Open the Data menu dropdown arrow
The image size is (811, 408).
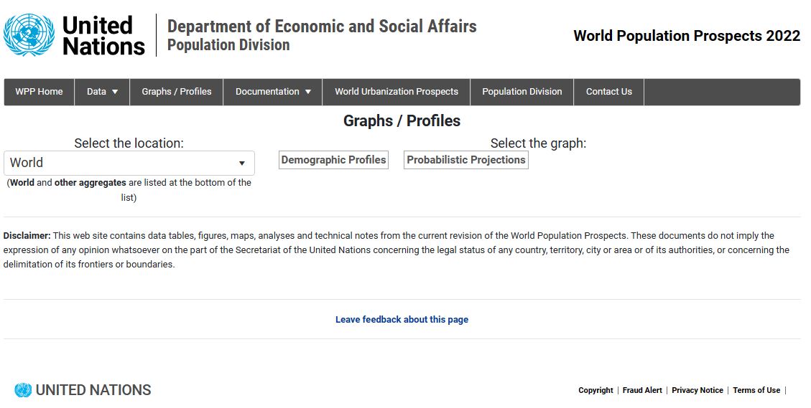tap(115, 92)
